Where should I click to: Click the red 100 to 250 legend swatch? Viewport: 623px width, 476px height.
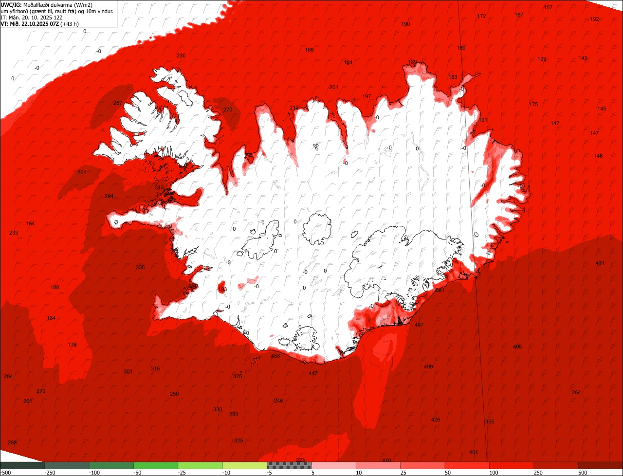pos(512,465)
